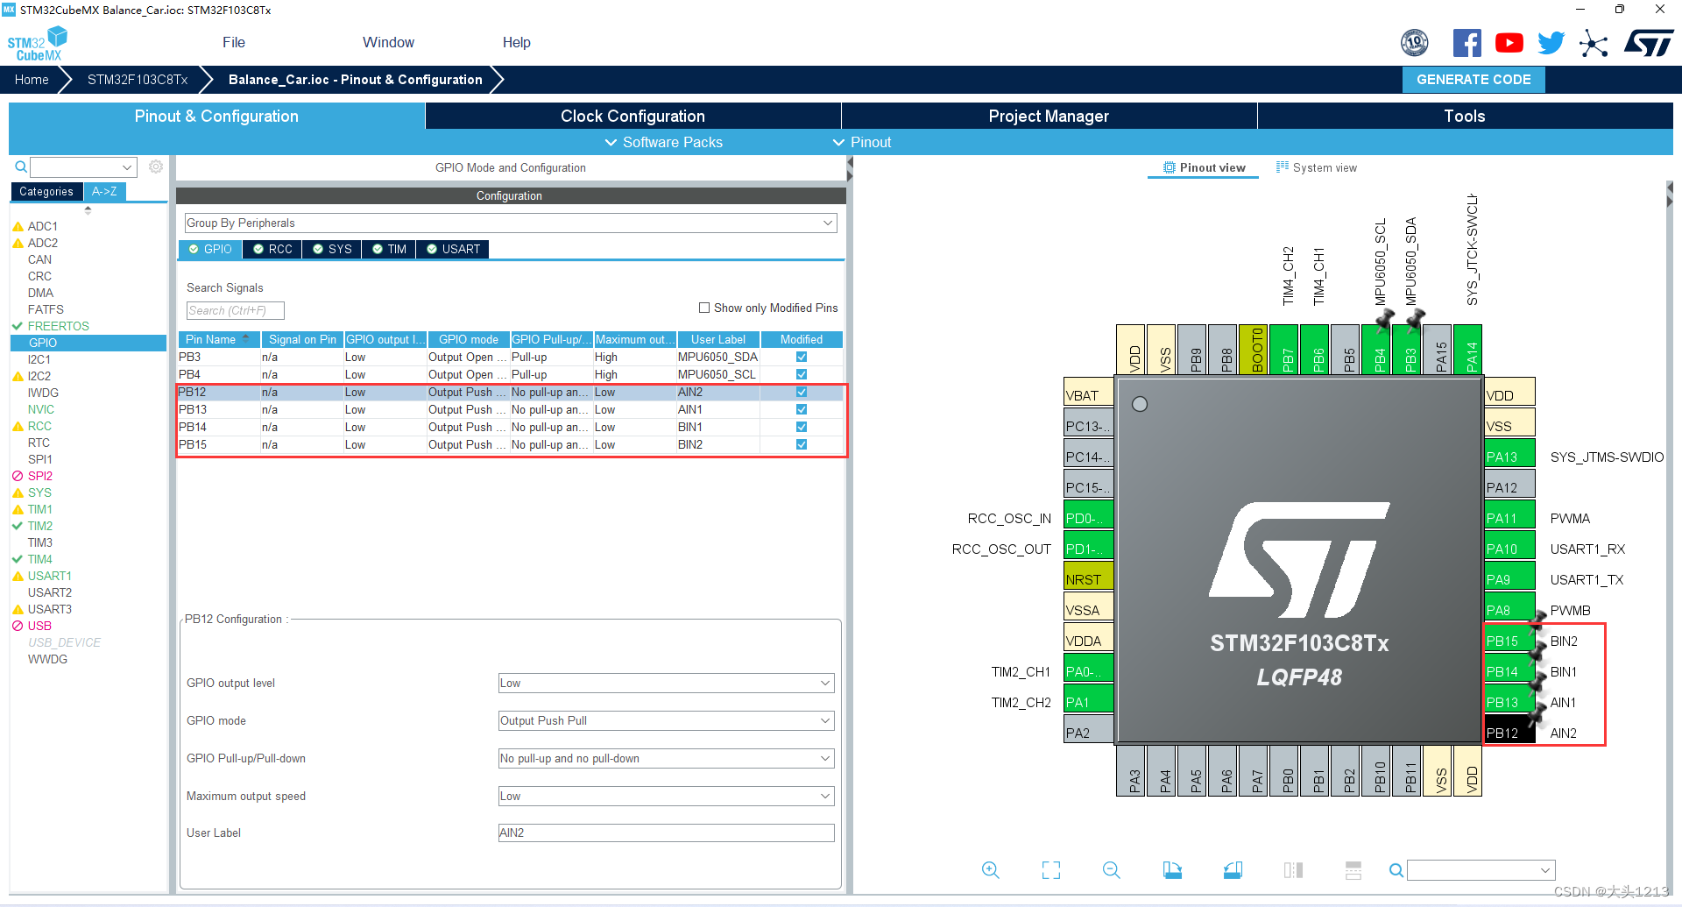Open the category search dropdown
Image resolution: width=1682 pixels, height=907 pixels.
(128, 167)
